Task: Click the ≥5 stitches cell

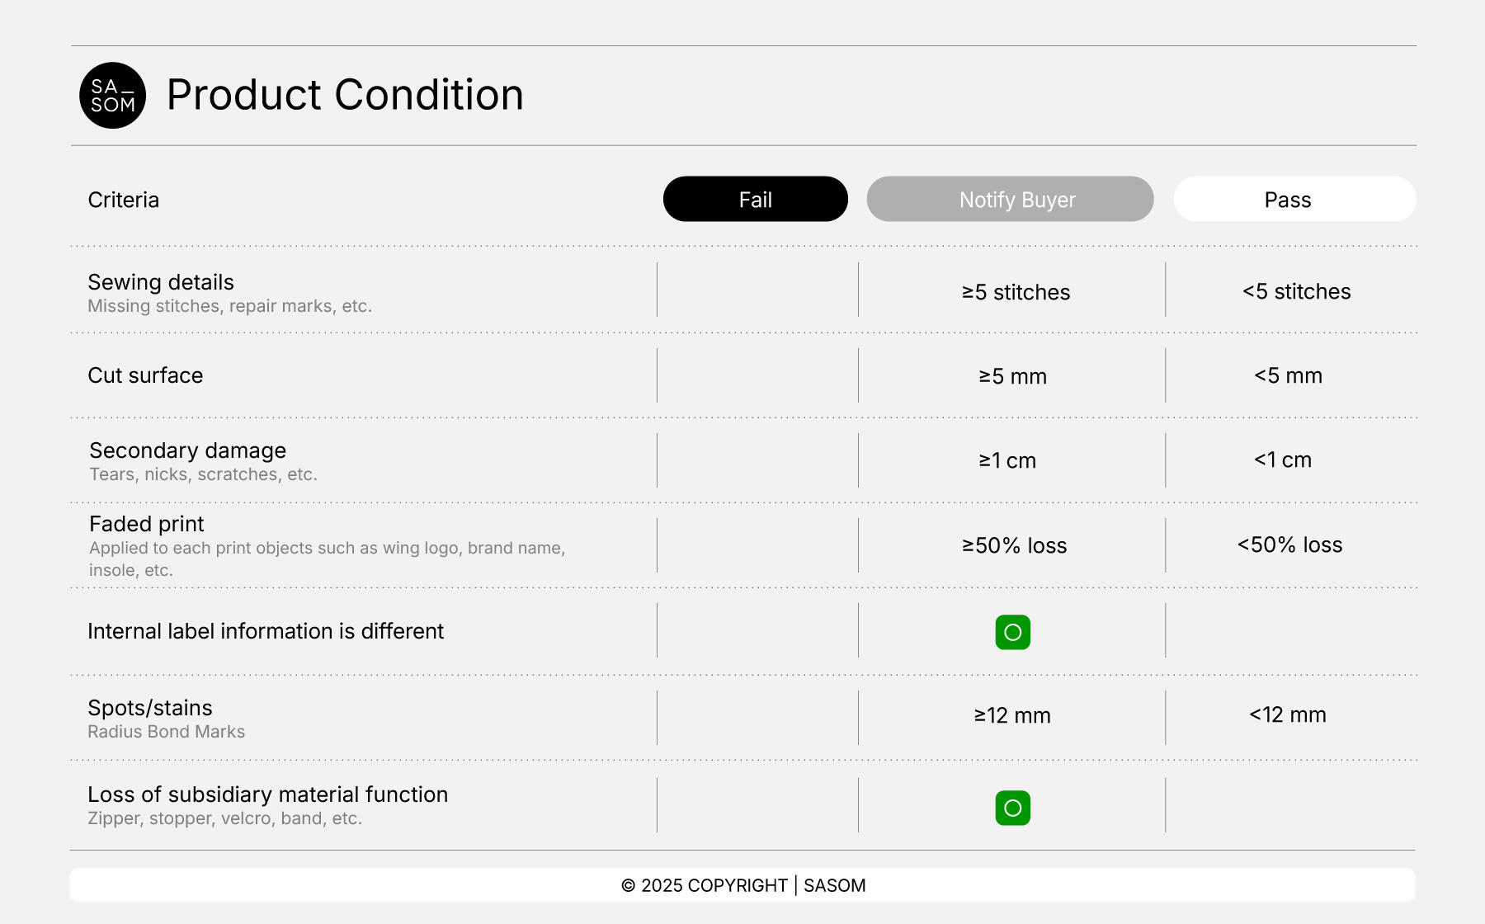Action: click(x=1016, y=293)
